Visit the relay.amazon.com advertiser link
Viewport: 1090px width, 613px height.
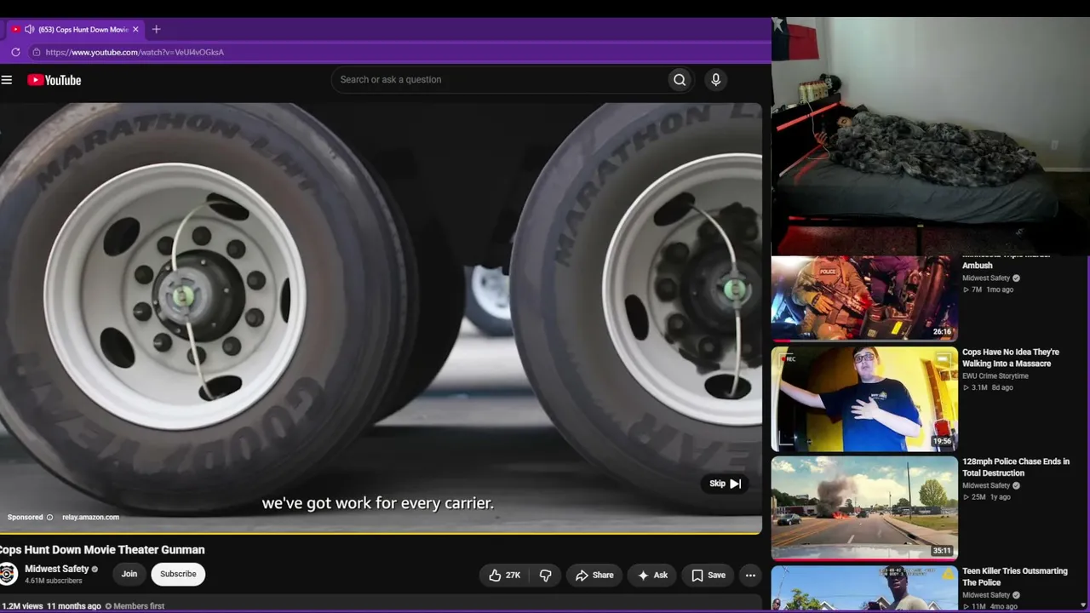click(90, 518)
